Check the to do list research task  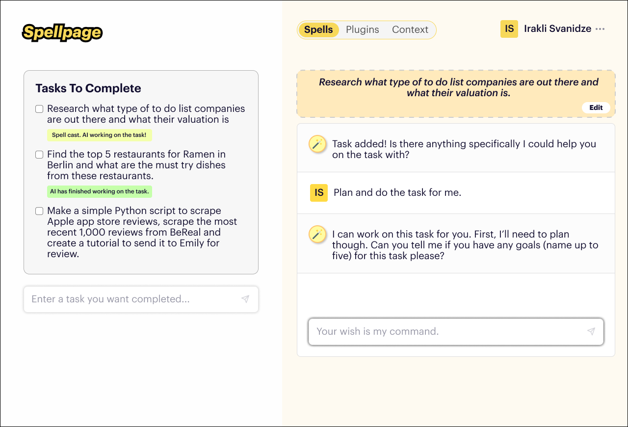[39, 109]
